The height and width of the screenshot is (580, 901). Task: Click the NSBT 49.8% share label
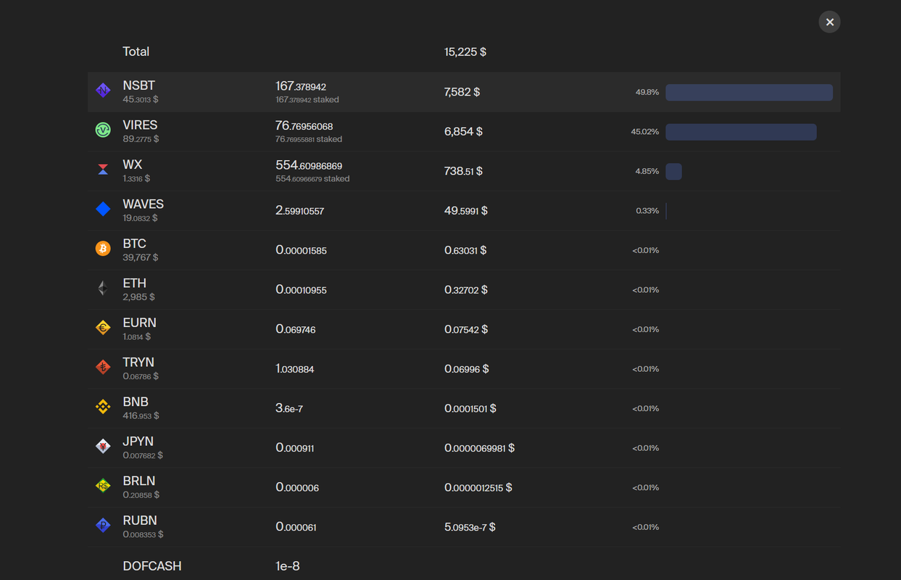(647, 92)
